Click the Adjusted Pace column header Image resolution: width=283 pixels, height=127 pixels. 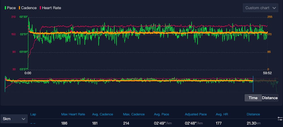click(196, 114)
